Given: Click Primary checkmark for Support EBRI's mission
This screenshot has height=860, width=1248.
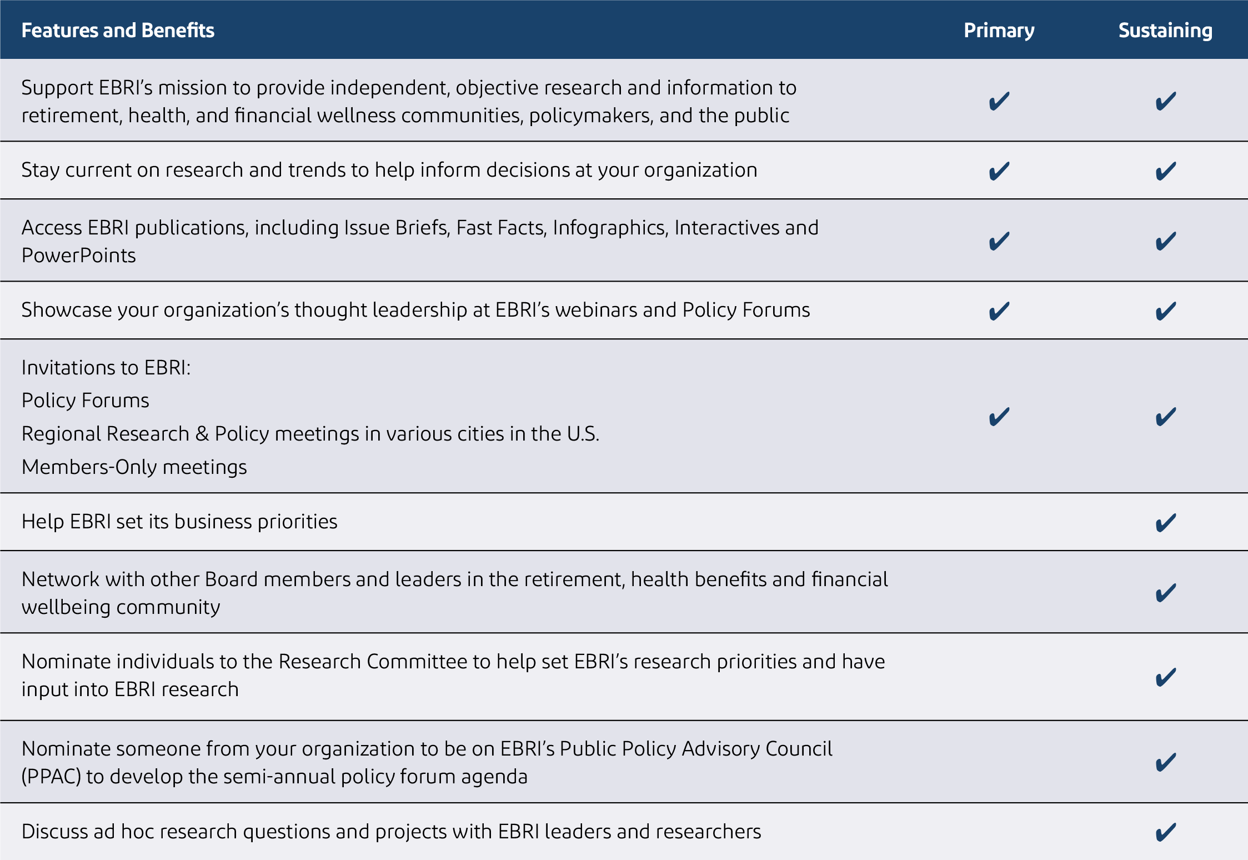Looking at the screenshot, I should (x=999, y=101).
